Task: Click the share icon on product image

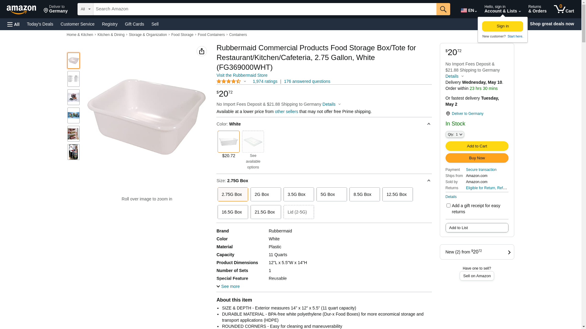Action: click(202, 51)
